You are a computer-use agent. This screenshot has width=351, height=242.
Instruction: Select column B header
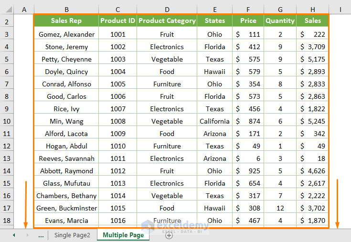coord(66,9)
